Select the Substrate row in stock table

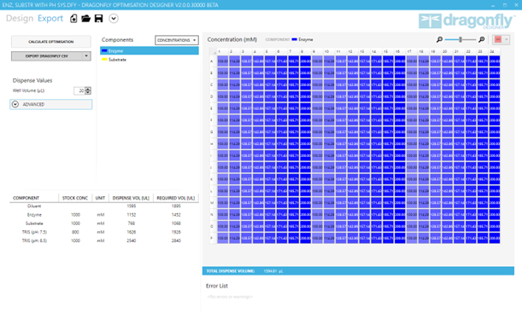[104, 223]
